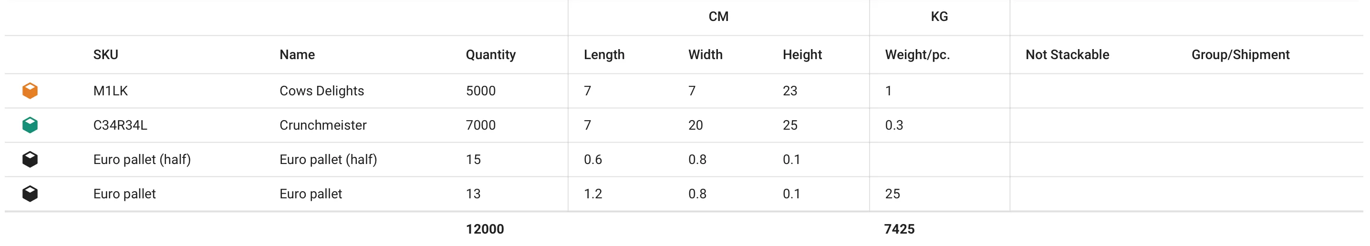The height and width of the screenshot is (246, 1370).
Task: Click the orange box icon for M1LK
Action: click(x=30, y=91)
